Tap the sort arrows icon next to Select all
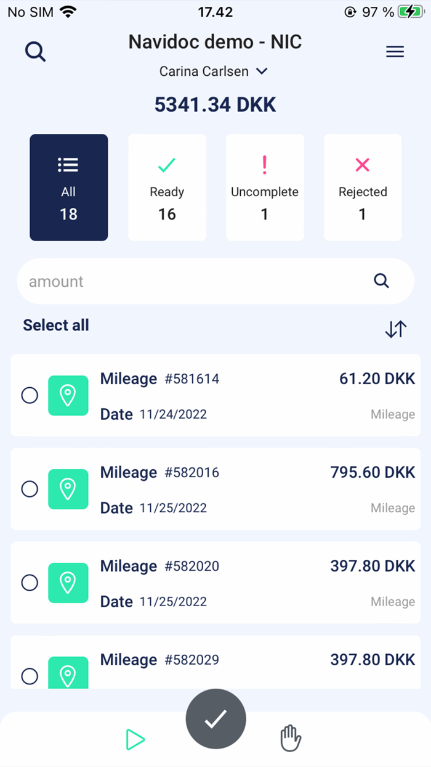Screen dimensions: 431x767 (x=395, y=329)
